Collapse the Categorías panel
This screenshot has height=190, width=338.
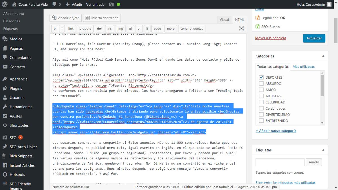click(x=323, y=56)
